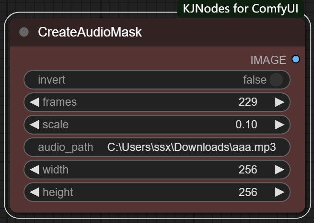Viewport: 314px width, 223px height.
Task: Decrease frames with left arrow
Action: [34, 102]
